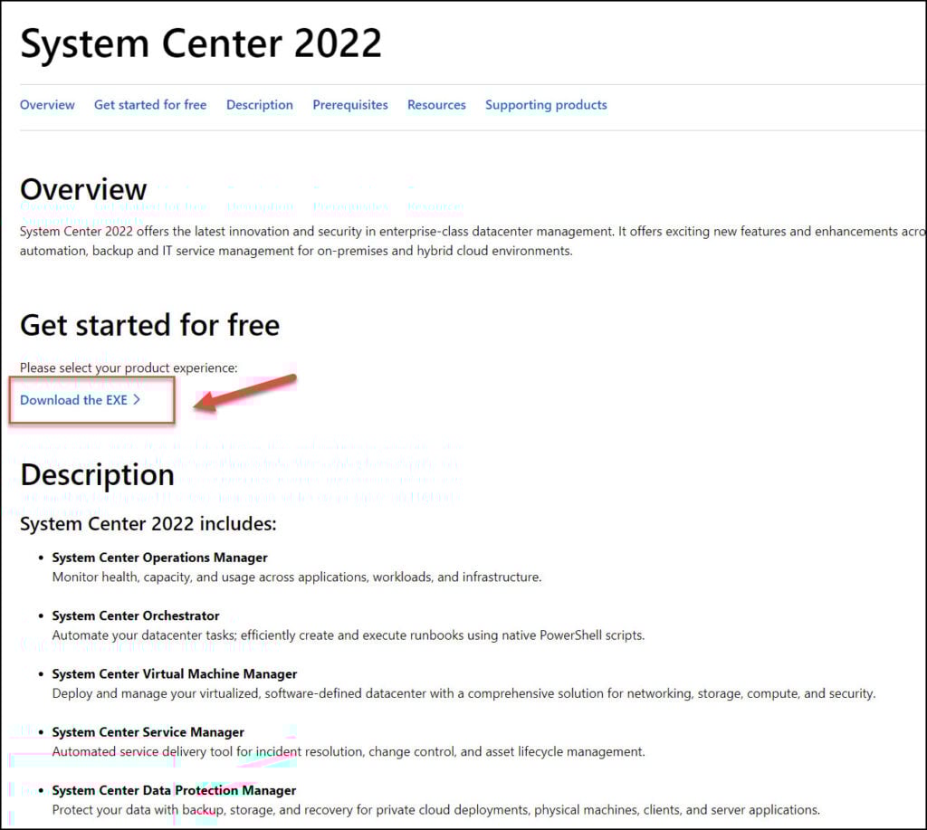The image size is (927, 830).
Task: Go to the Description nav link
Action: 260,105
